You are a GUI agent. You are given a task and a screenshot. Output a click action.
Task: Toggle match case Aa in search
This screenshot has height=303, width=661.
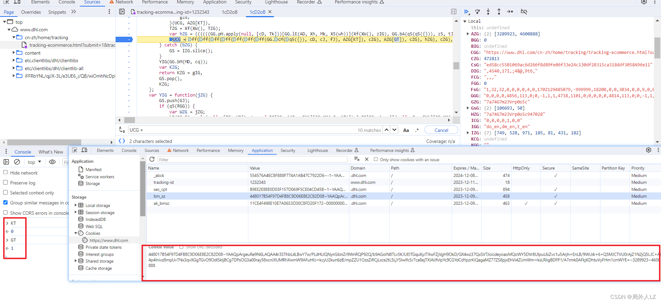[x=406, y=130]
